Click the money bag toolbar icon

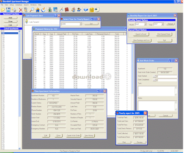pyautogui.click(x=50, y=10)
